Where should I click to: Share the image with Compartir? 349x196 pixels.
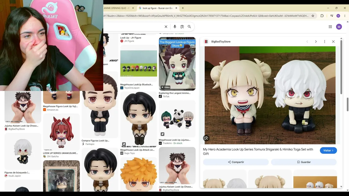click(236, 162)
